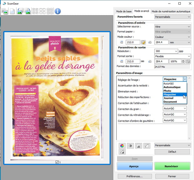This screenshot has width=194, height=180.
Task: Click the input height field 284.4
Action: pos(161,42)
